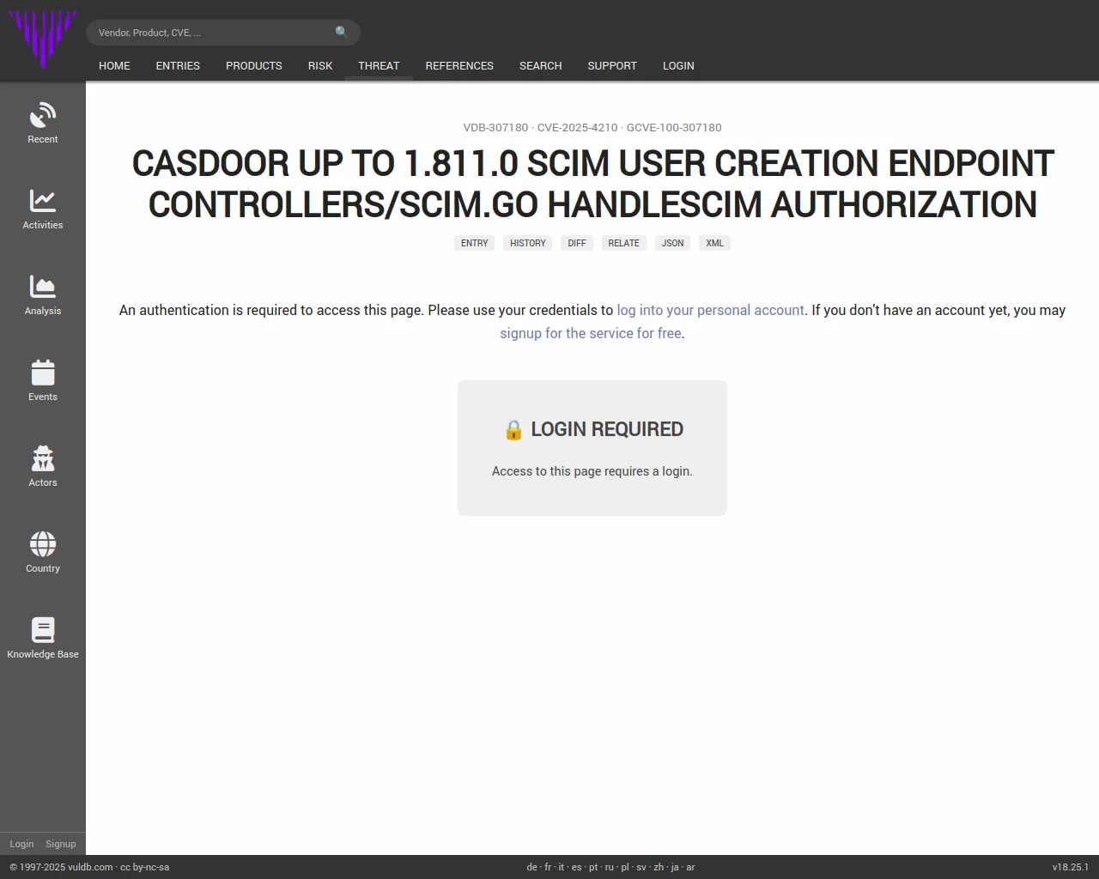1099x879 pixels.
Task: Open the cc by-nc-sa license link
Action: 144,867
